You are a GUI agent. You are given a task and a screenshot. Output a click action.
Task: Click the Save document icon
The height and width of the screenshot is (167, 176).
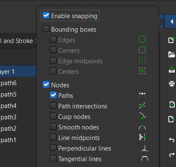[172, 69]
